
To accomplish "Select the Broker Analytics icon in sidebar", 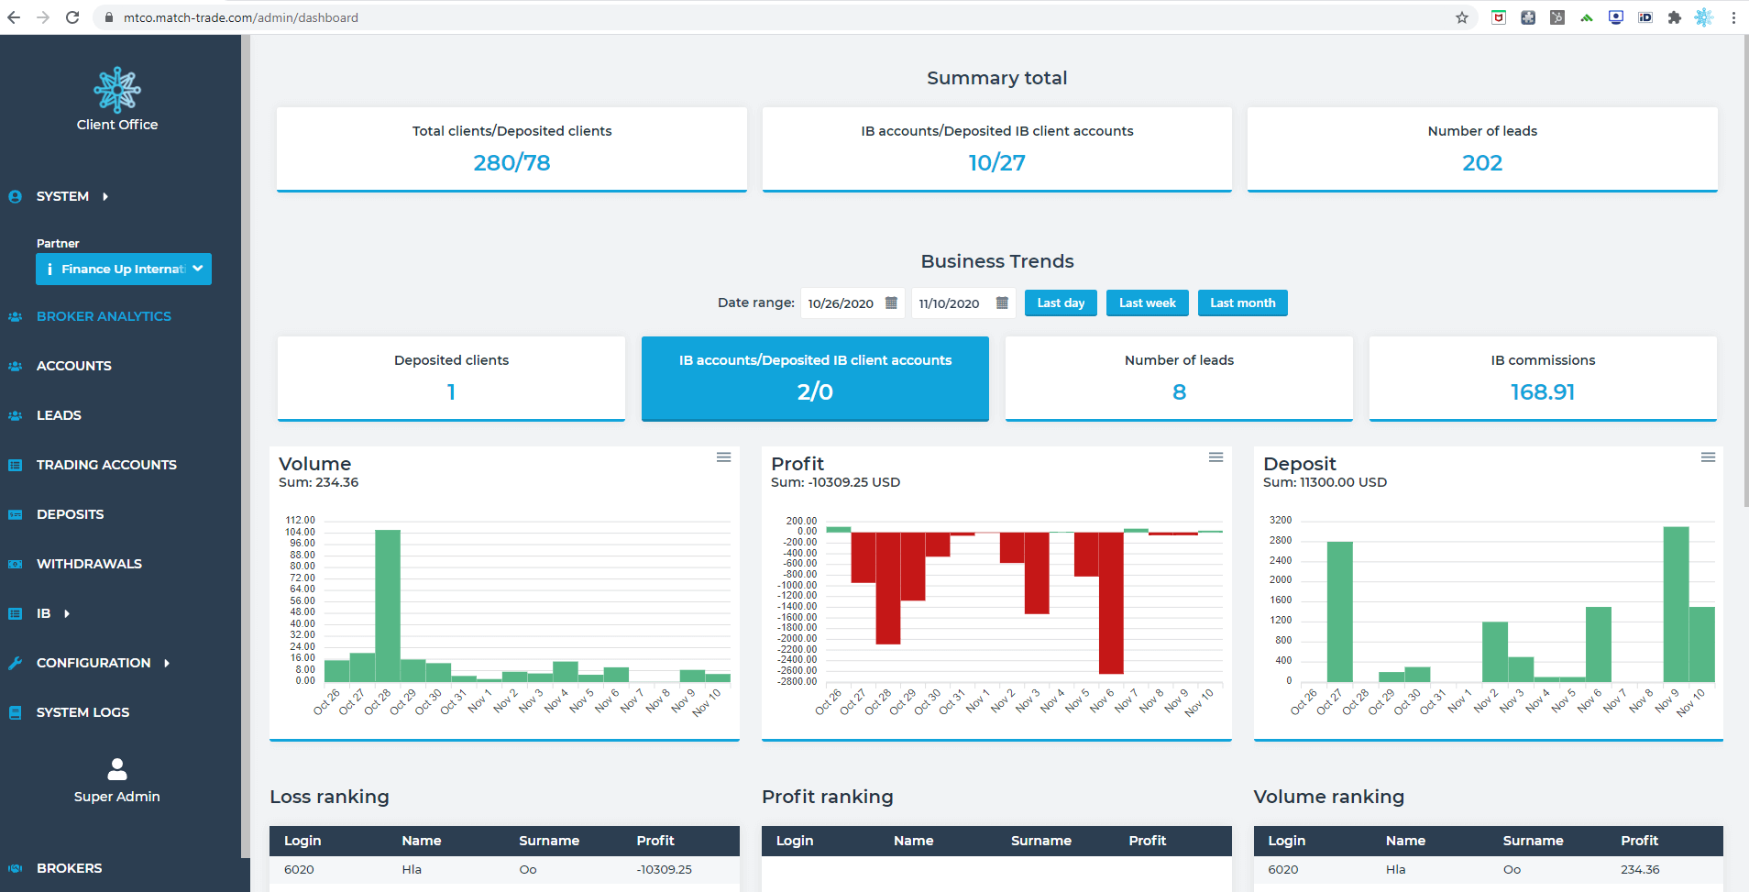I will [15, 316].
